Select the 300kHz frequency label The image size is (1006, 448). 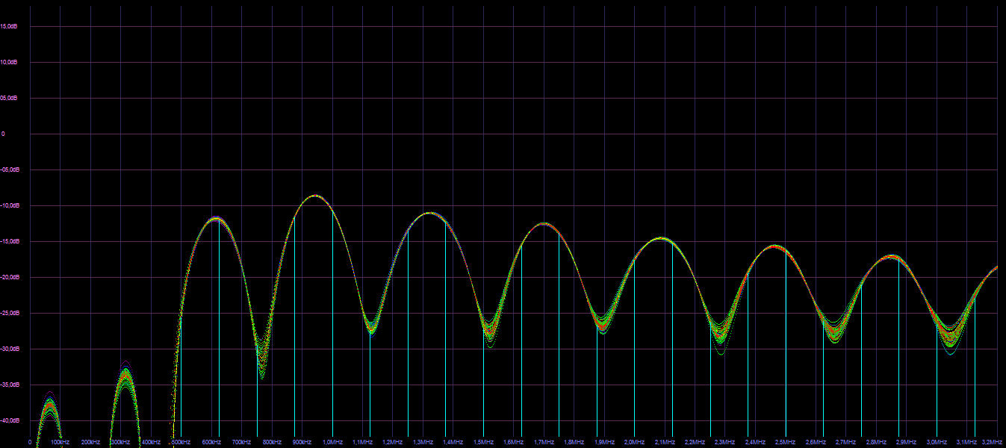120,443
